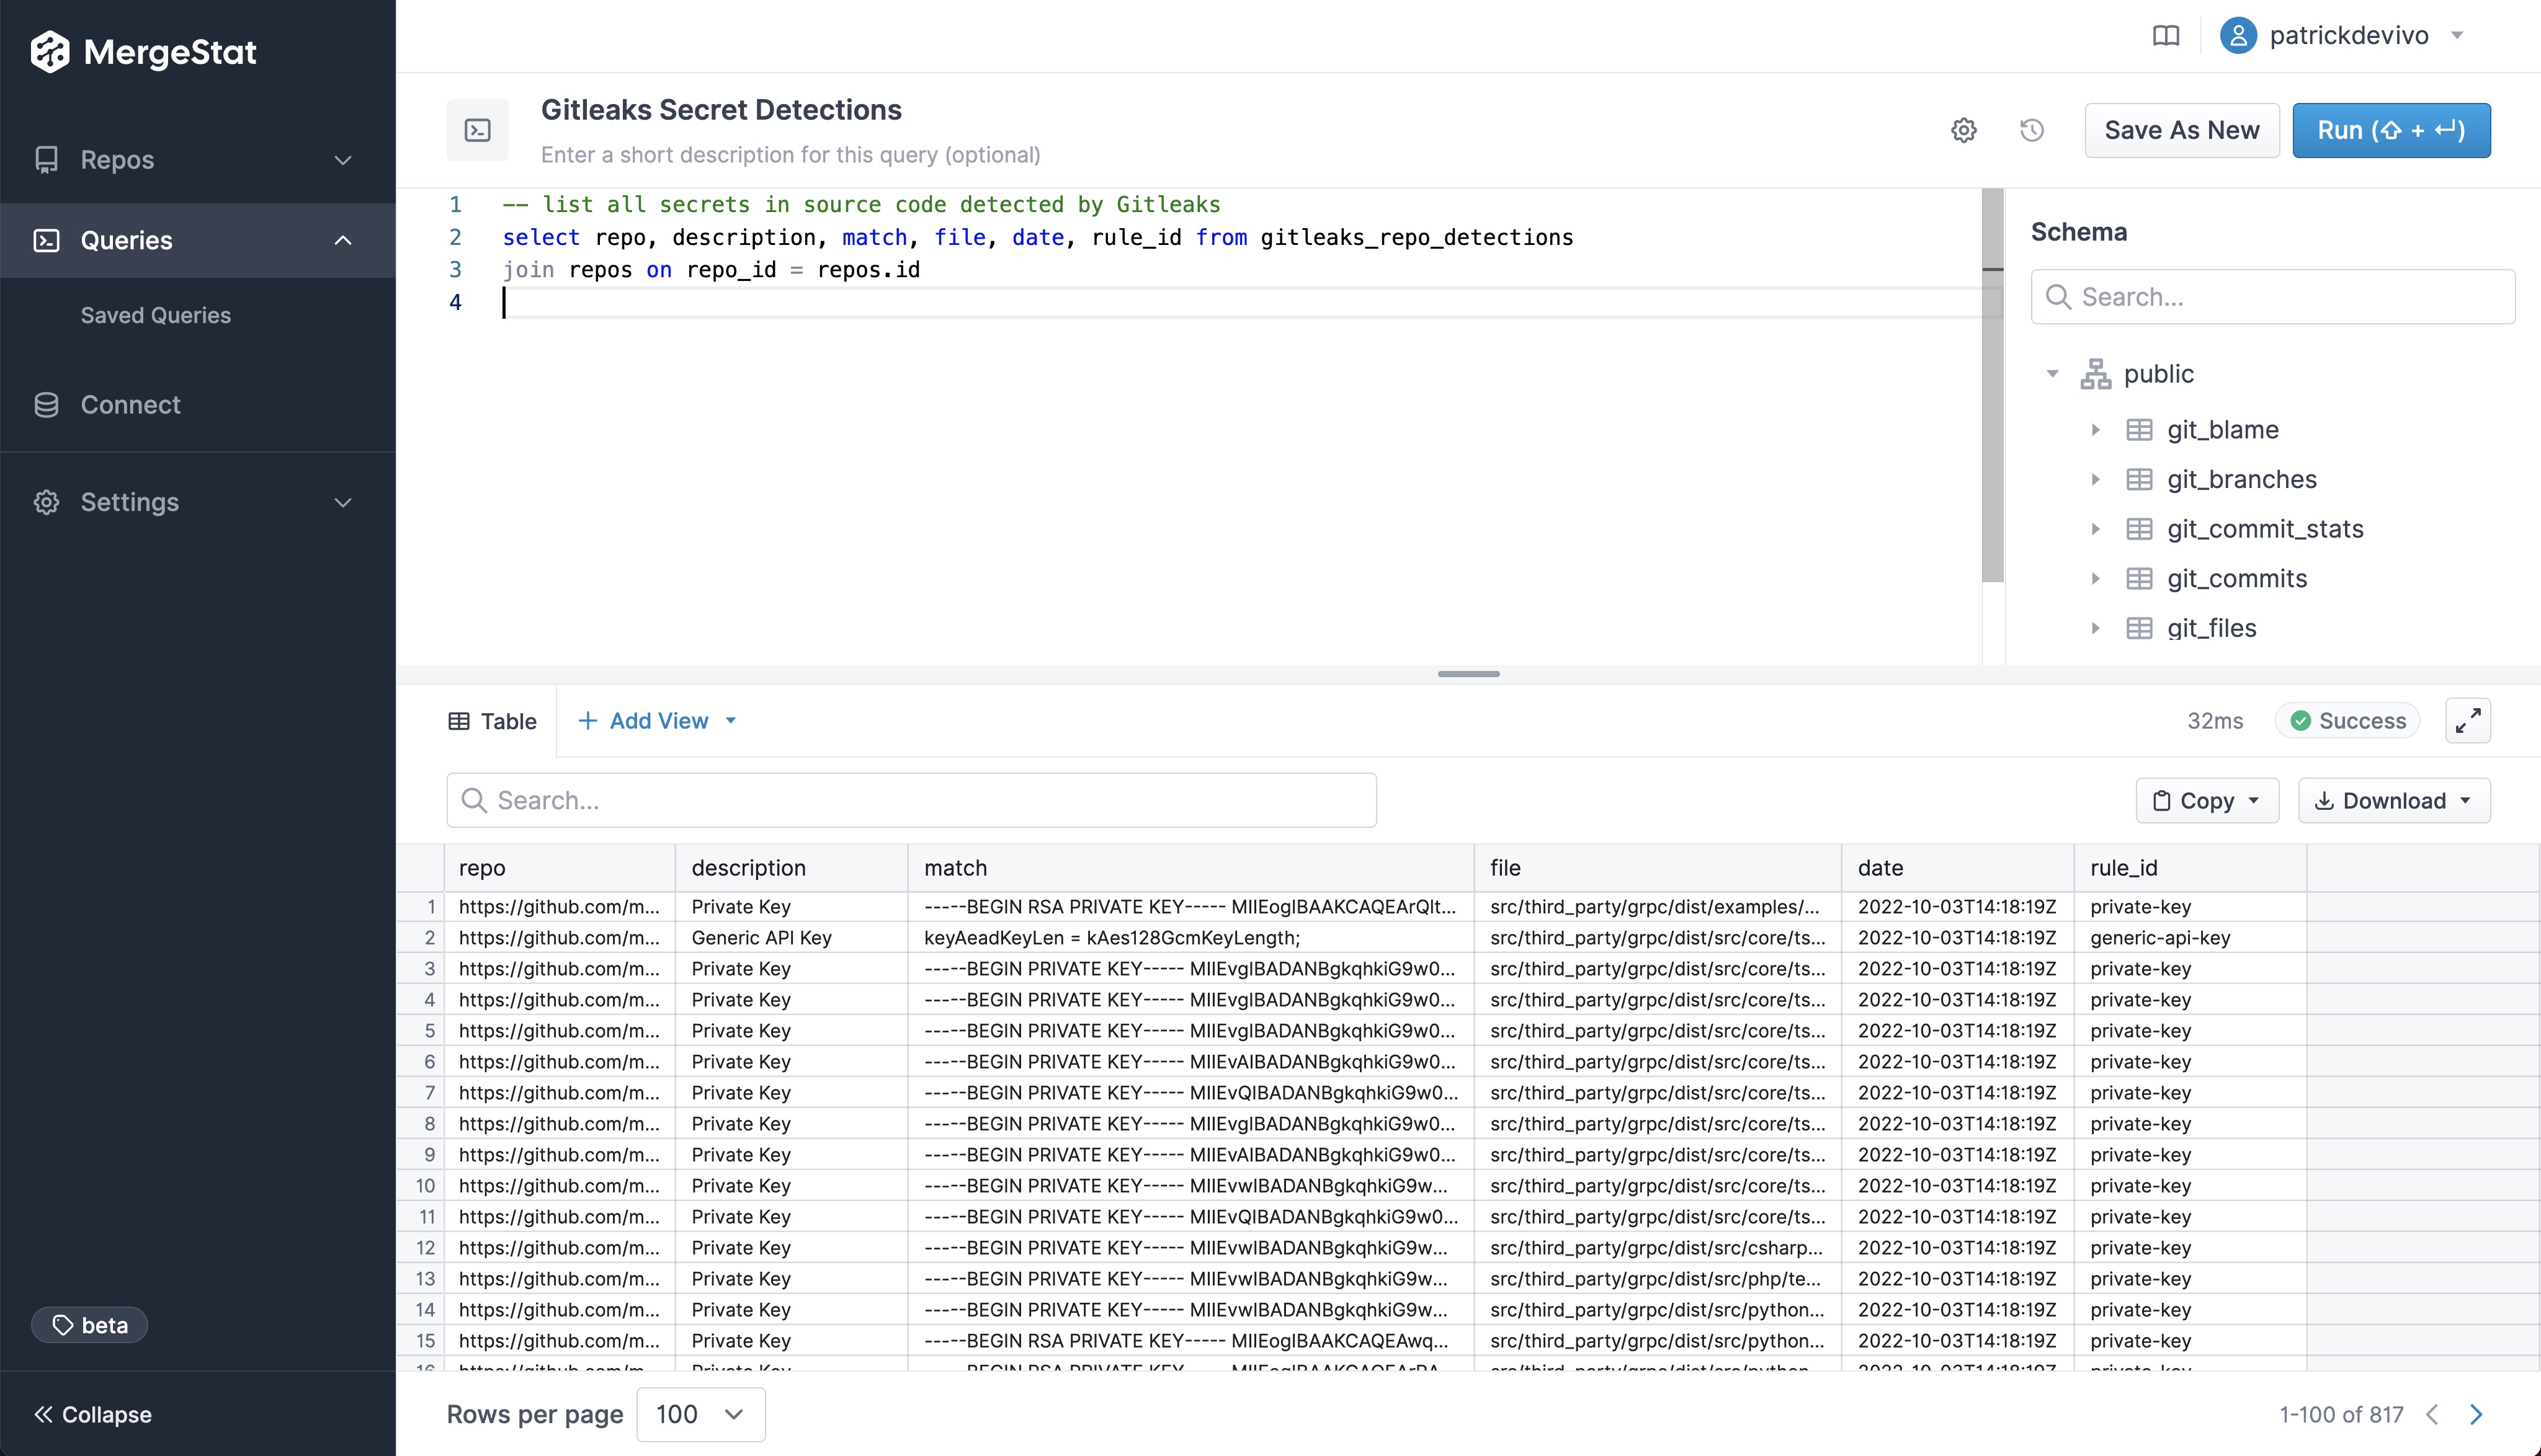Go to next results page
Screen dimensions: 2541x1456
[x=2477, y=1414]
